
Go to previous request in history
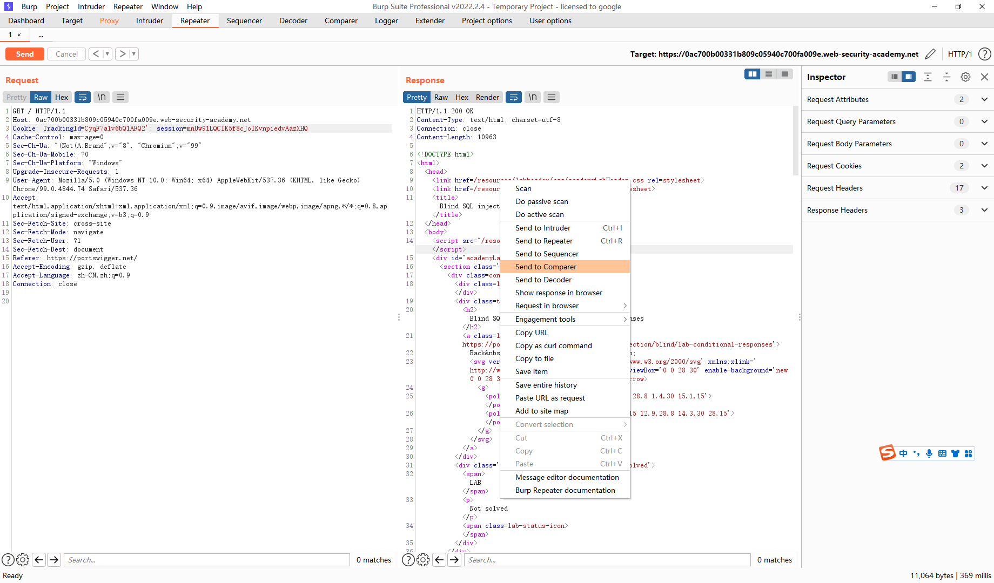click(x=96, y=54)
